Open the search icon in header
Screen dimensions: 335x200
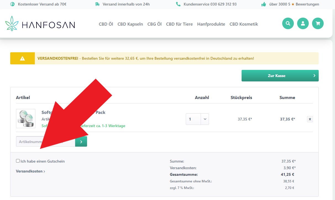point(288,23)
